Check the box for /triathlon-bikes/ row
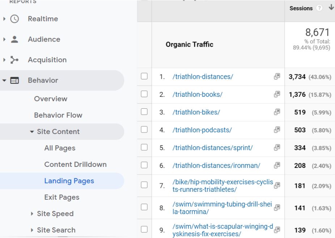This screenshot has height=238, width=335. [144, 112]
